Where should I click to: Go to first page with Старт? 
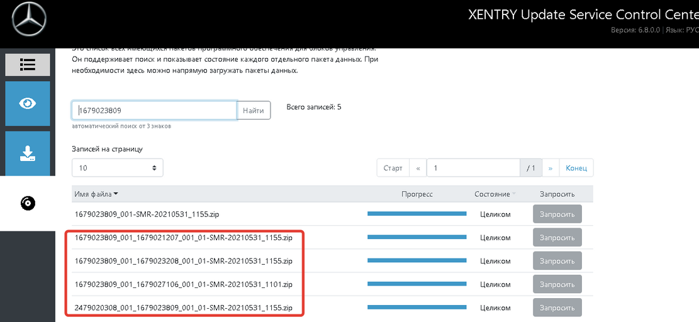(393, 168)
